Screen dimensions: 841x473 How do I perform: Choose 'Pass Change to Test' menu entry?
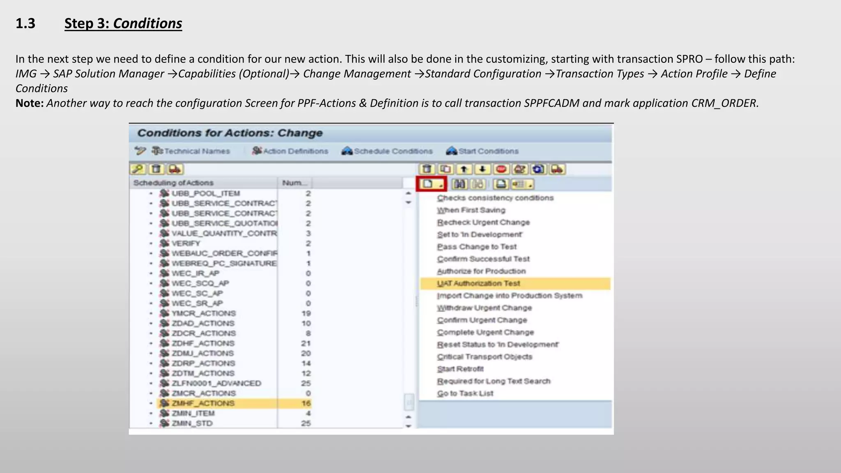(x=477, y=247)
